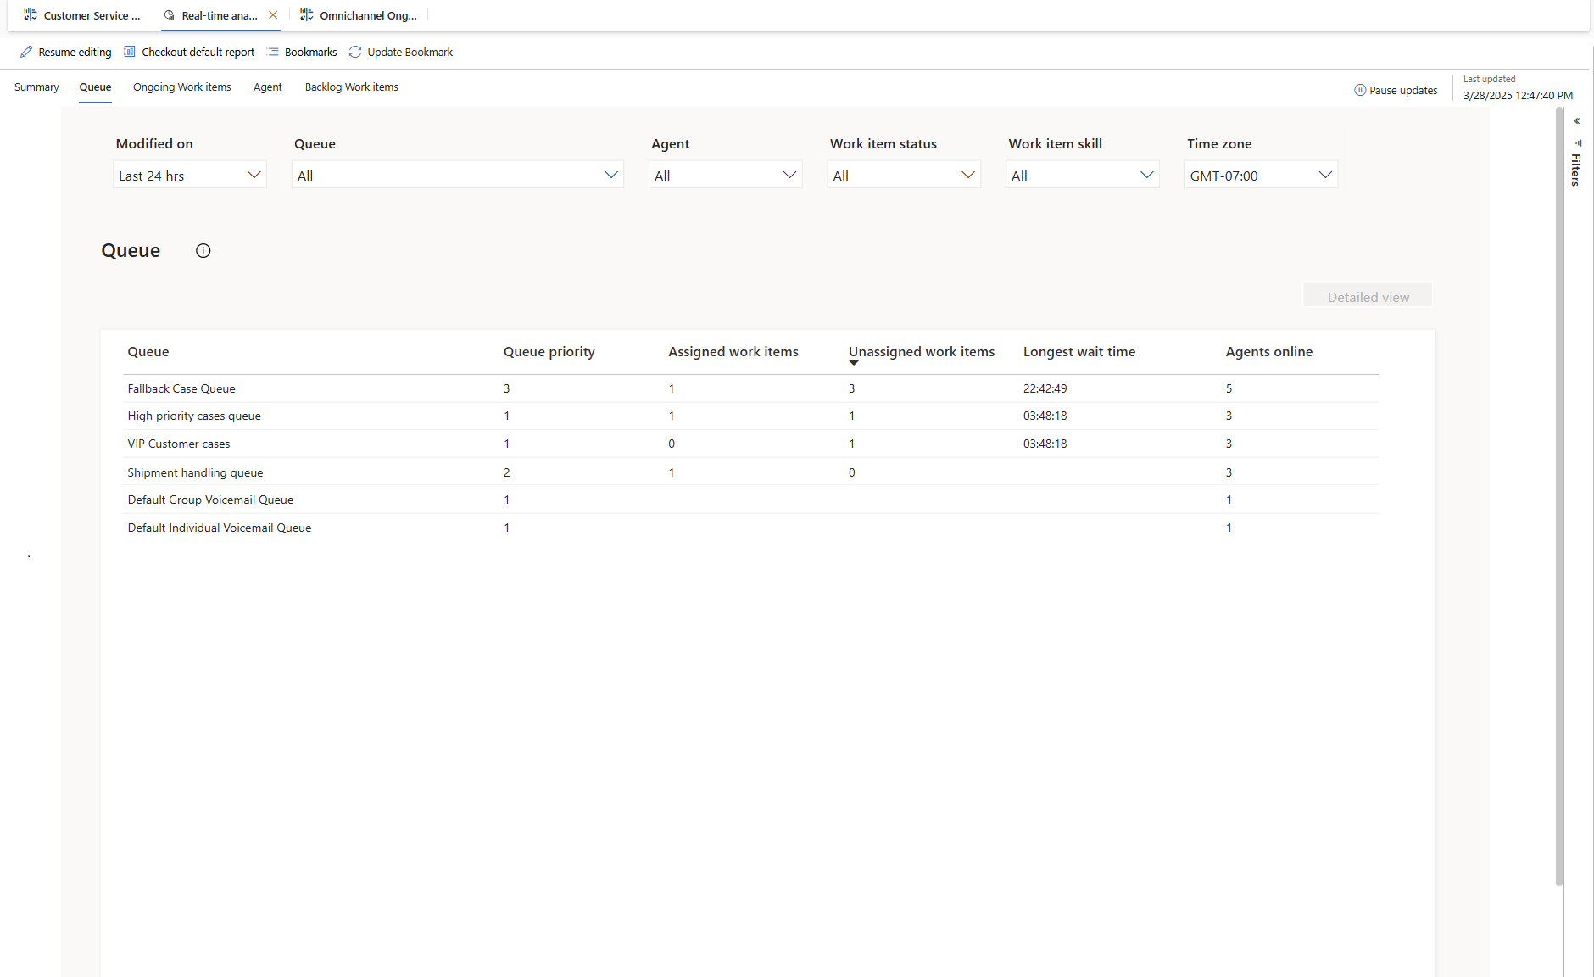Collapse the Filters pane double-chevron
This screenshot has width=1594, height=977.
point(1577,121)
